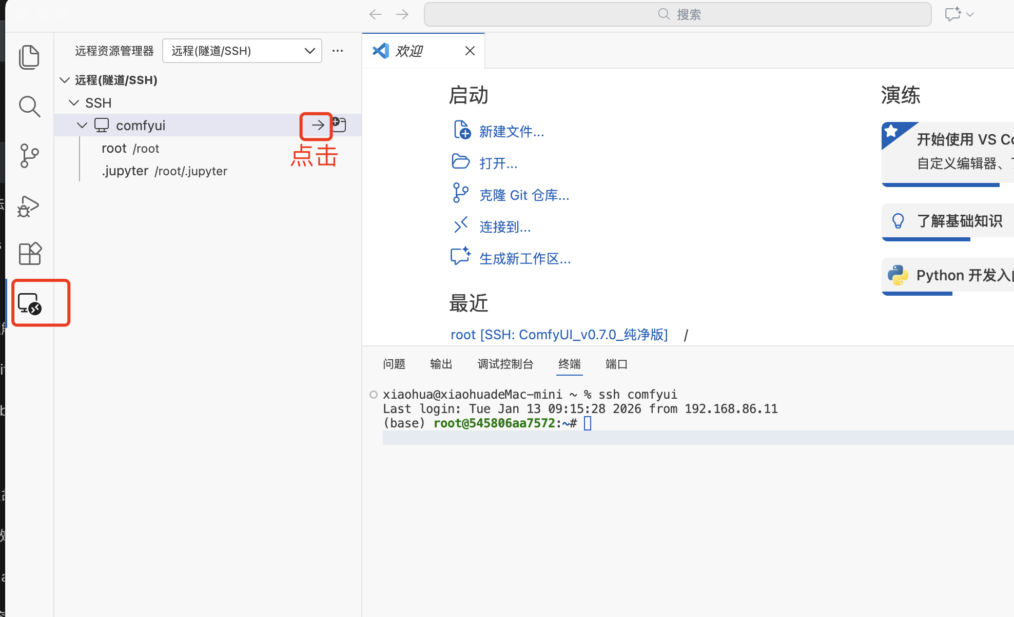Open the Run and Debug view

(27, 207)
